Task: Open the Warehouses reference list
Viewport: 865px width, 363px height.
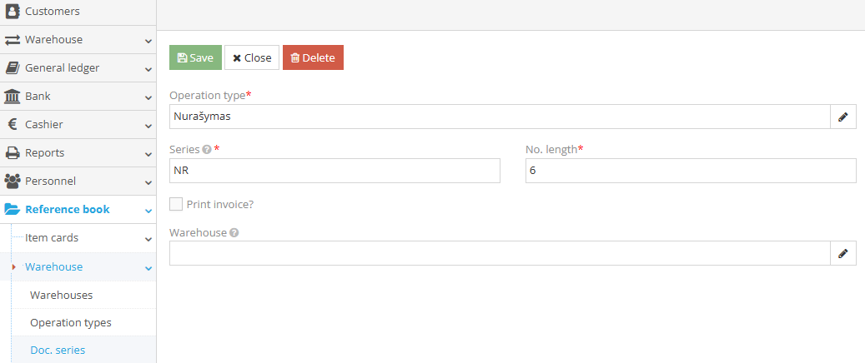Action: [61, 295]
